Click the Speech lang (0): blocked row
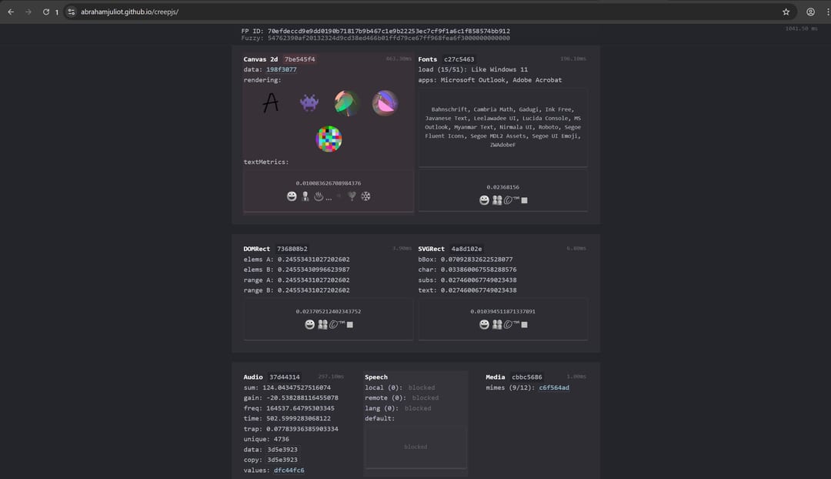Viewport: 831px width, 479px height. [398, 408]
